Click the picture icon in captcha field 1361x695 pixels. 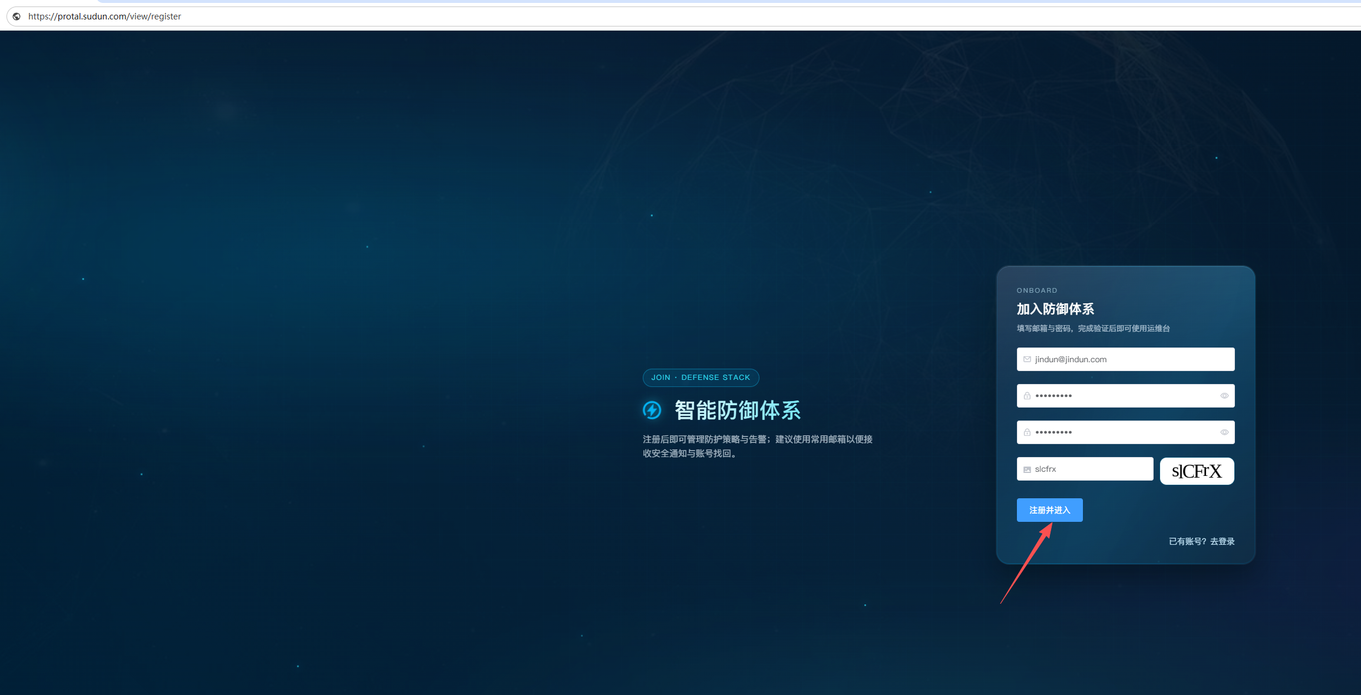coord(1027,469)
